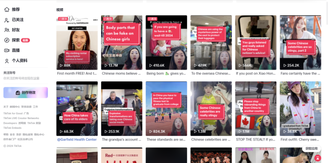Open the @Garfield Health Center mention link

click(x=77, y=139)
